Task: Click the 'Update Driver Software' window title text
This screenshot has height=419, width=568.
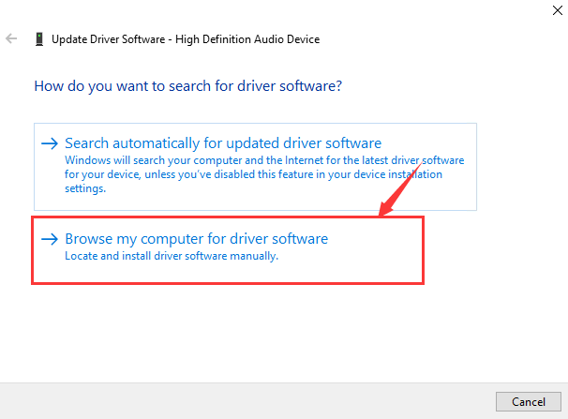Action: click(109, 39)
